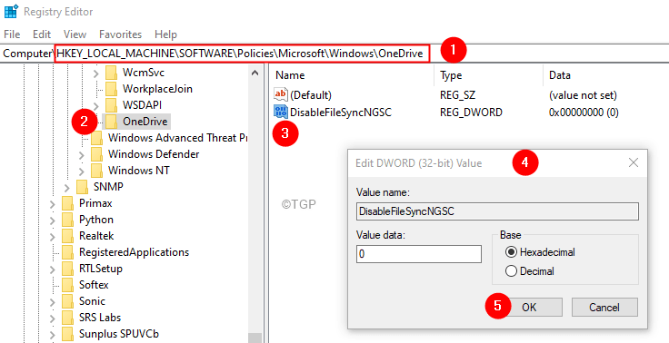Click the (Default) string value icon
This screenshot has height=343, width=669.
pyautogui.click(x=281, y=94)
